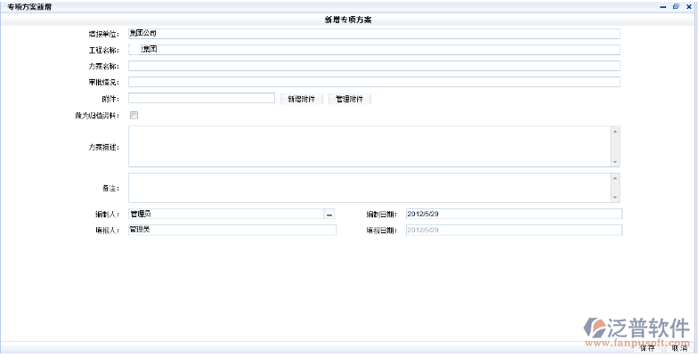The height and width of the screenshot is (357, 699).
Task: Click down arrow in 备注 scrollbar
Action: click(614, 197)
